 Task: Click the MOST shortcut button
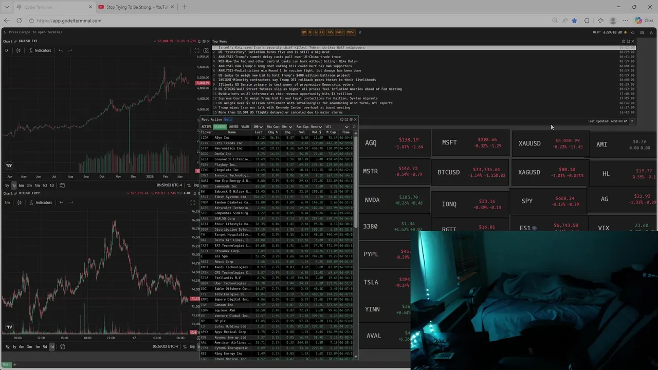click(351, 32)
